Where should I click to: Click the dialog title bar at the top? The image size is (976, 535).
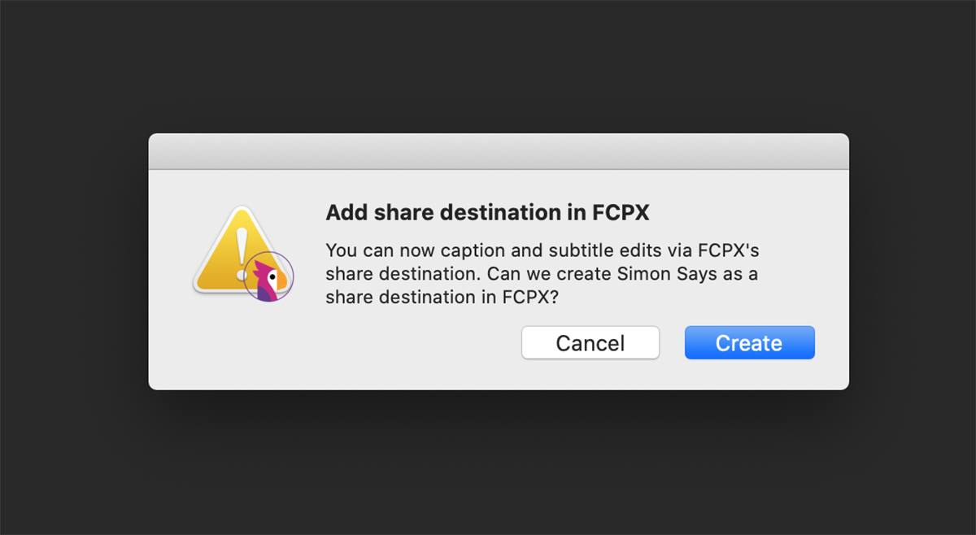(x=498, y=150)
